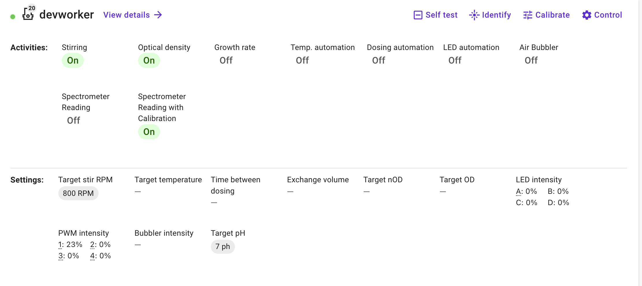Click the Self test icon
This screenshot has width=642, height=286.
418,15
